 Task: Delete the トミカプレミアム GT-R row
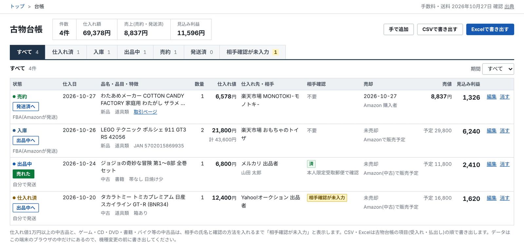click(505, 198)
